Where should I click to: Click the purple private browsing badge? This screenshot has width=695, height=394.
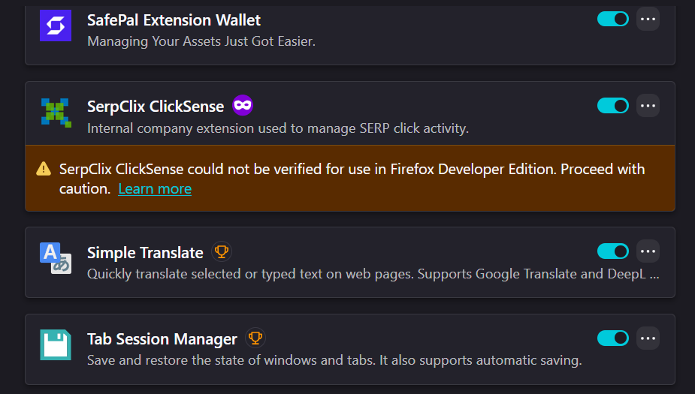(243, 105)
